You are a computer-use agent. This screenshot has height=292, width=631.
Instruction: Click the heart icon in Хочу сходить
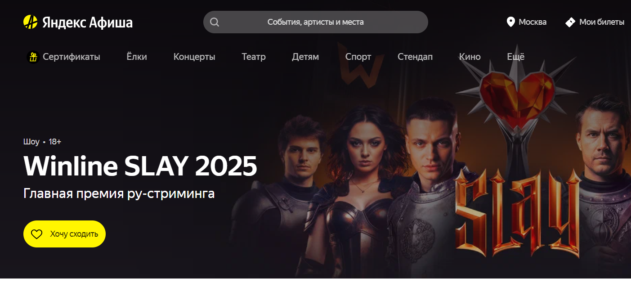tap(36, 234)
